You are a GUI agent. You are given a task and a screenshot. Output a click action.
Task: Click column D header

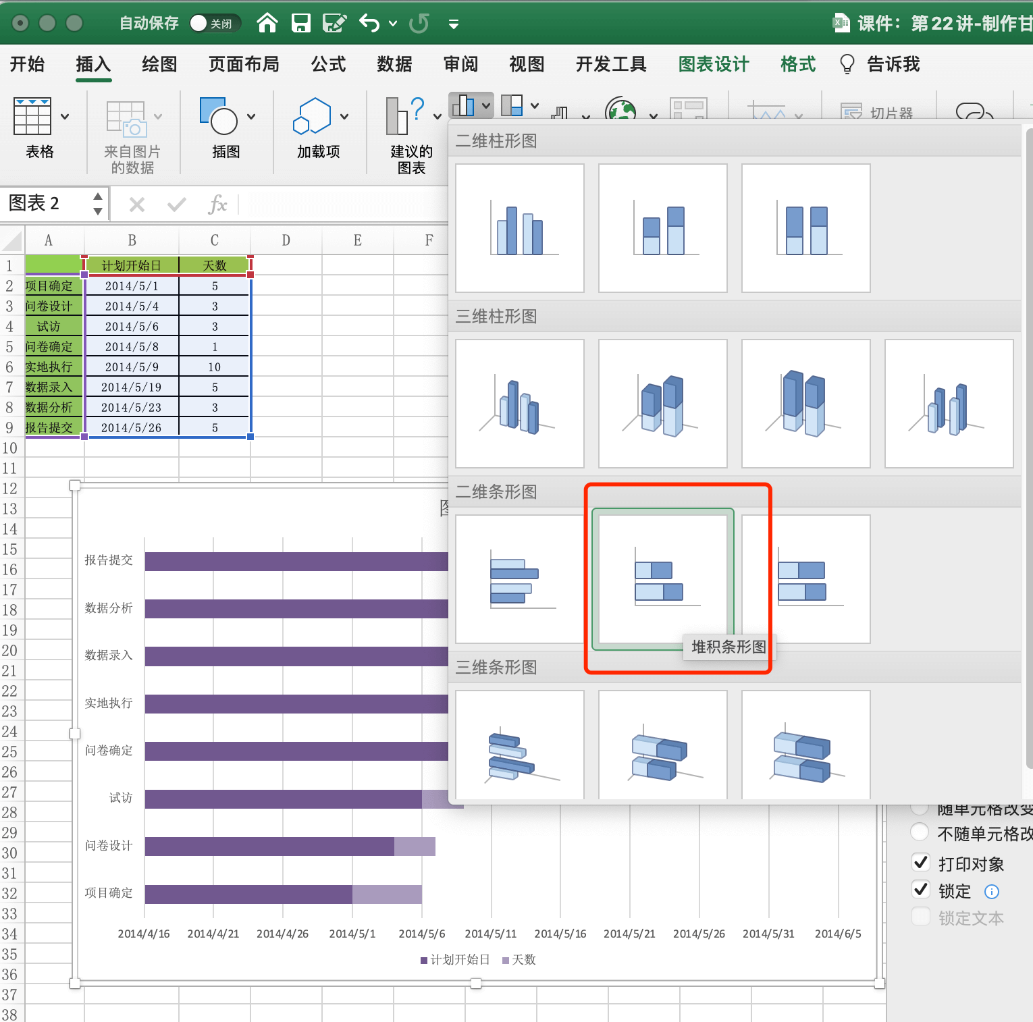click(286, 240)
